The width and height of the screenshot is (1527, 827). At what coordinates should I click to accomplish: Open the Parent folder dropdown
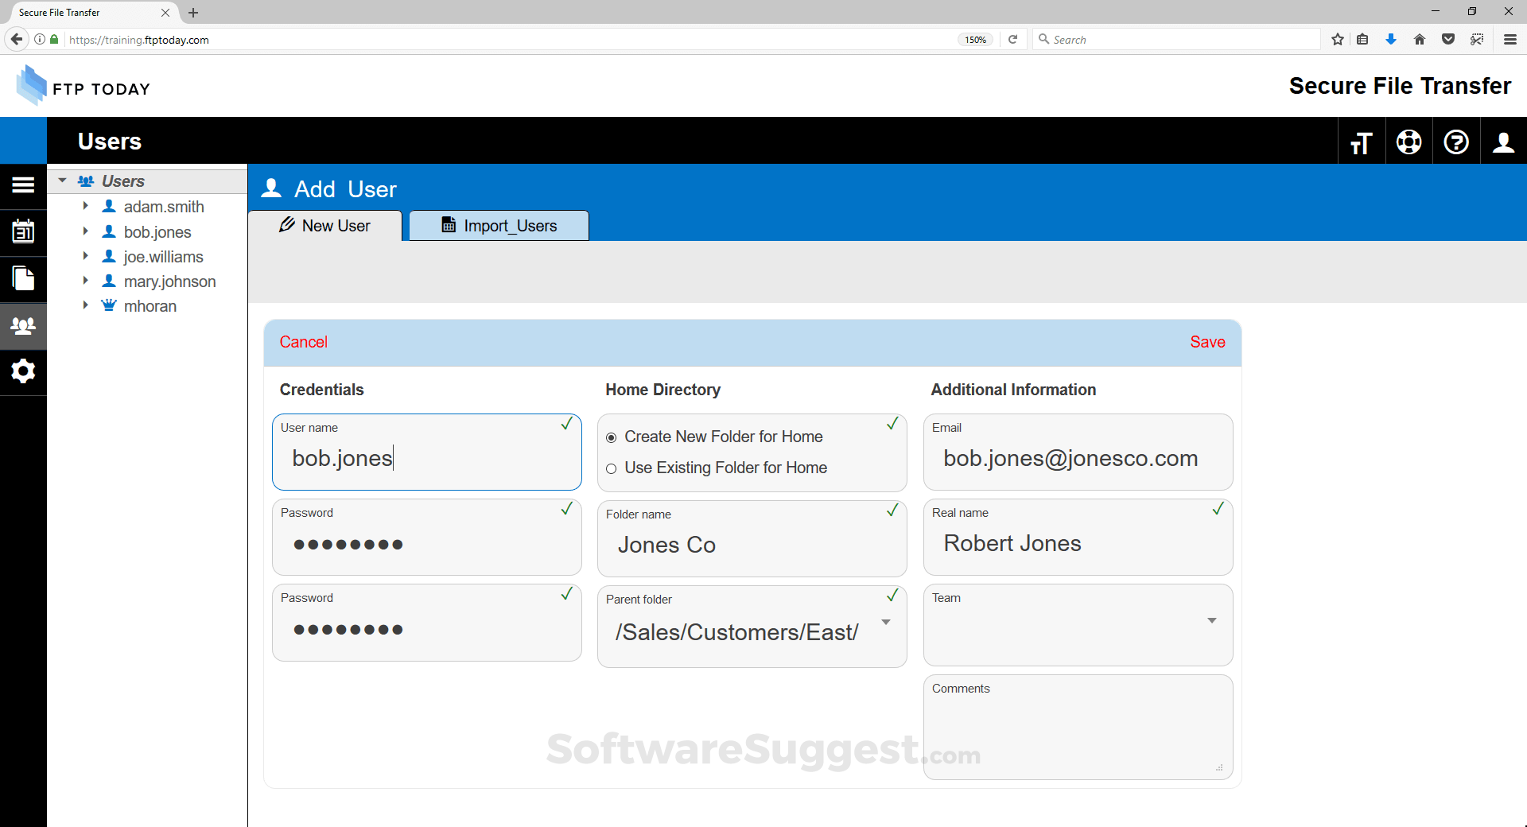(x=885, y=623)
